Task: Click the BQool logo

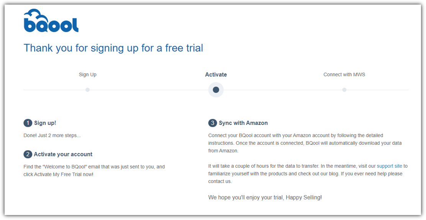Action: (51, 21)
